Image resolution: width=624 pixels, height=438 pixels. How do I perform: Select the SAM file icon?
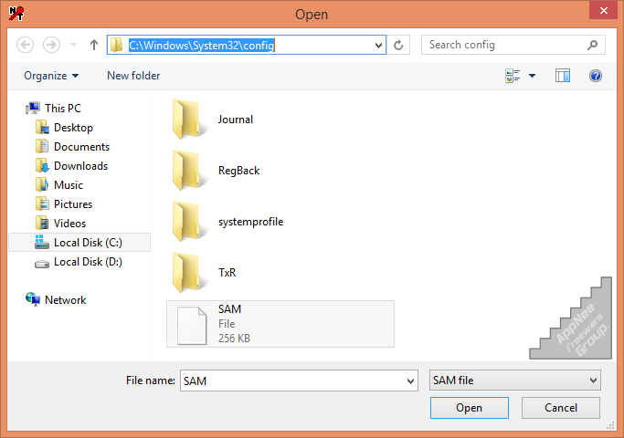click(192, 325)
